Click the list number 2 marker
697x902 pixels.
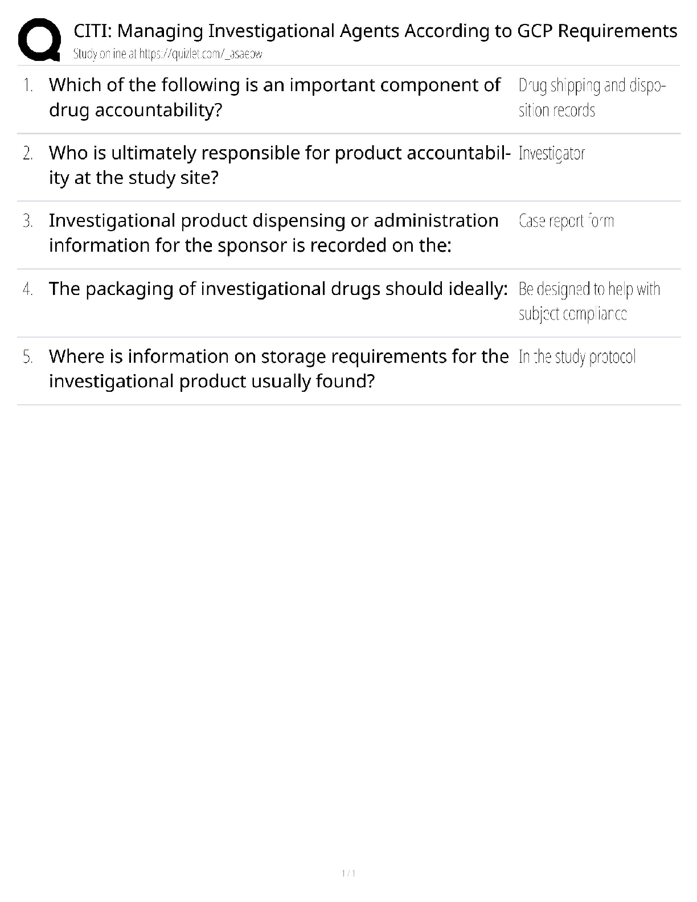click(28, 154)
